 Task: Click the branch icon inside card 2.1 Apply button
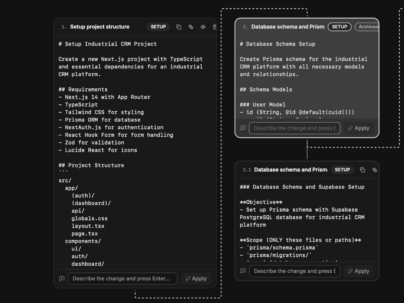tap(350, 271)
